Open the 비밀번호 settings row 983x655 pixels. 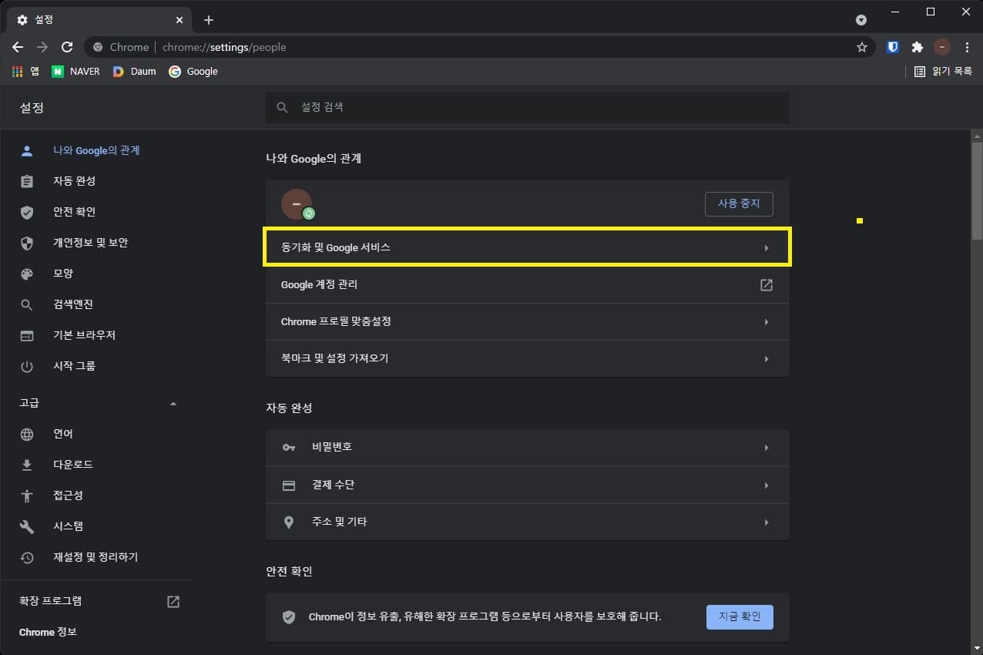click(528, 447)
